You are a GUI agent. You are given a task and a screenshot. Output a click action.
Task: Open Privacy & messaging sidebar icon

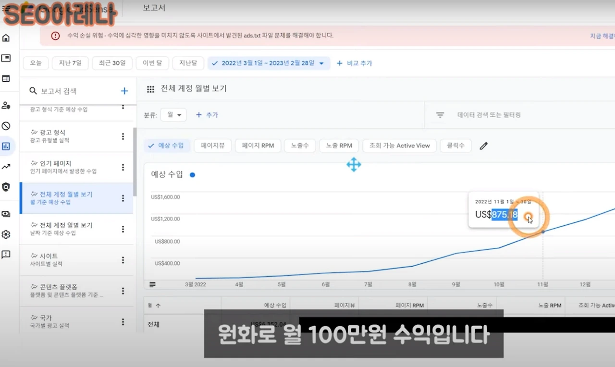[x=6, y=105]
